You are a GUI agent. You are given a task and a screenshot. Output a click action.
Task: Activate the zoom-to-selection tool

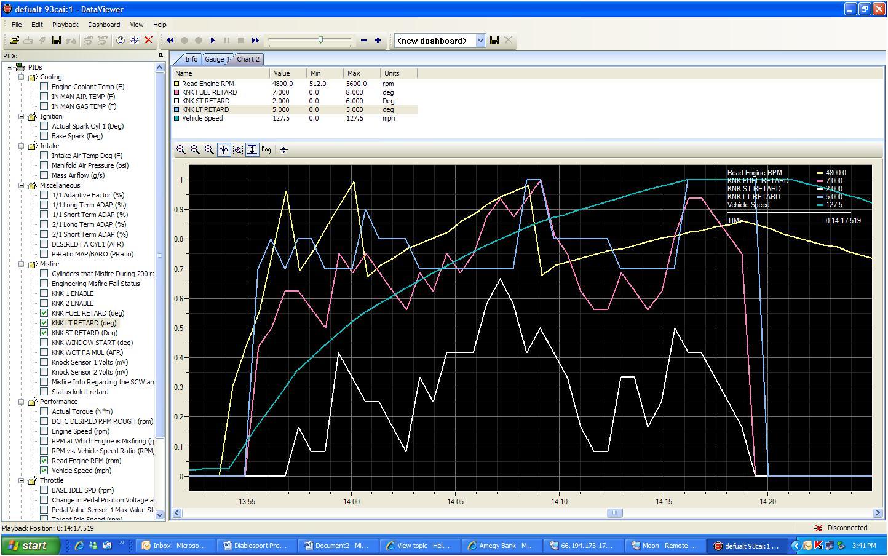coord(238,149)
